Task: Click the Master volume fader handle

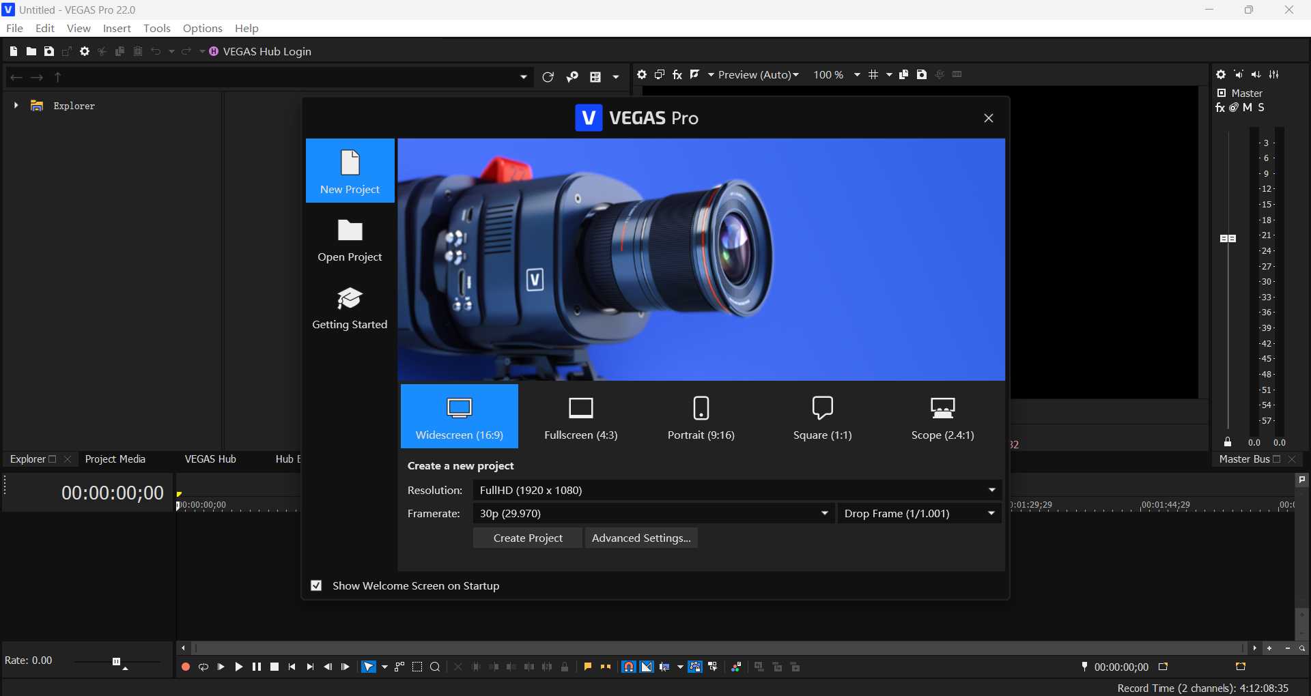Action: 1228,238
